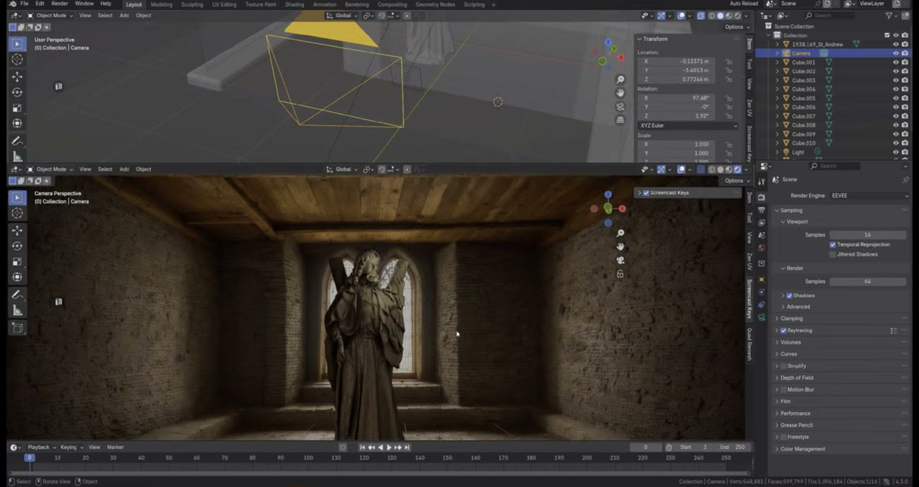
Task: Disable render for Cube.005 camera icon
Action: (905, 98)
